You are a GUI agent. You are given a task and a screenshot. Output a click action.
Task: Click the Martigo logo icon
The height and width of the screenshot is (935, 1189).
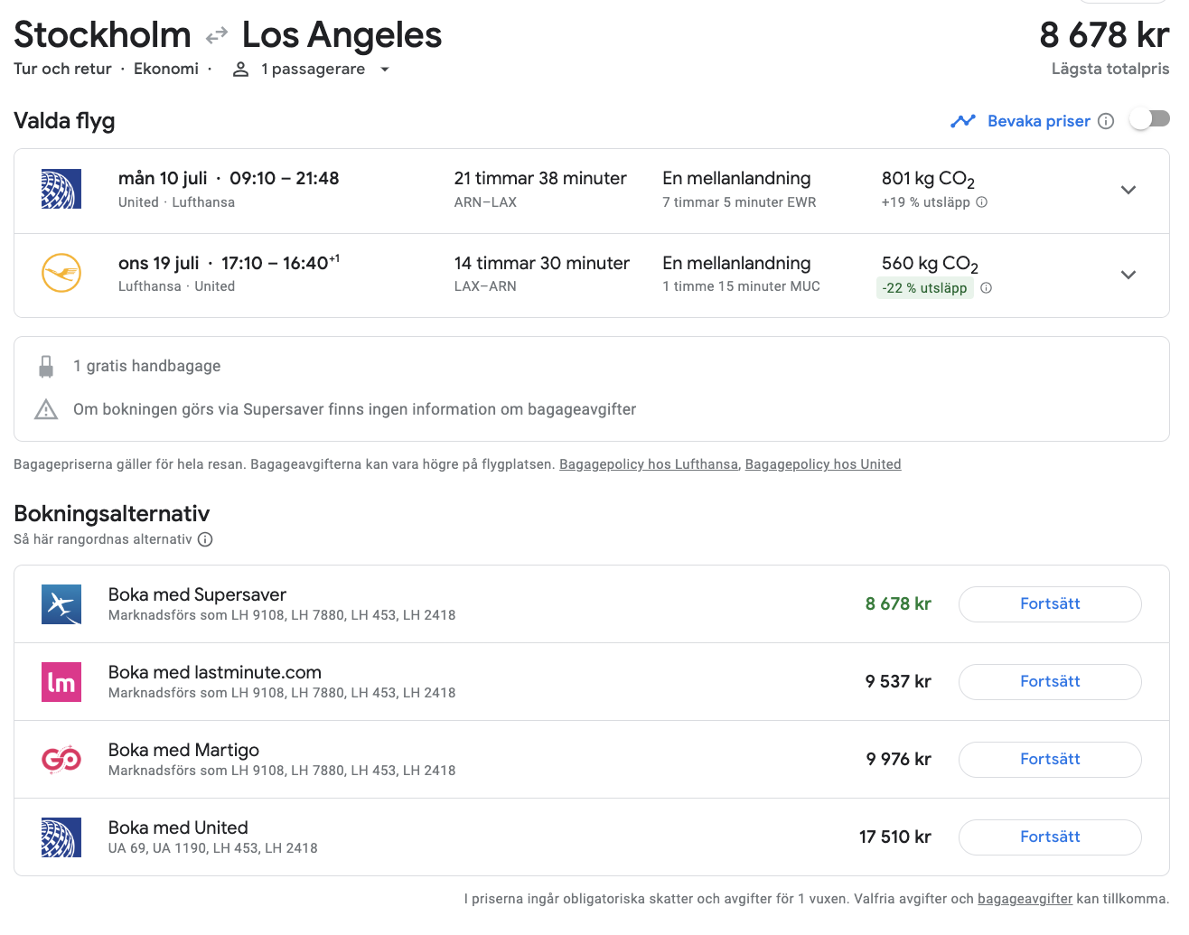click(61, 760)
